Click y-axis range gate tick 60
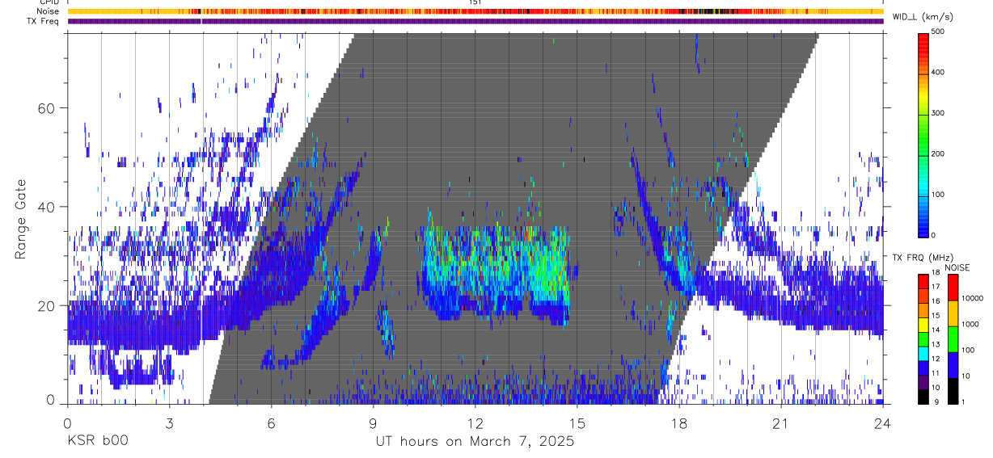The width and height of the screenshot is (993, 458). (x=47, y=108)
